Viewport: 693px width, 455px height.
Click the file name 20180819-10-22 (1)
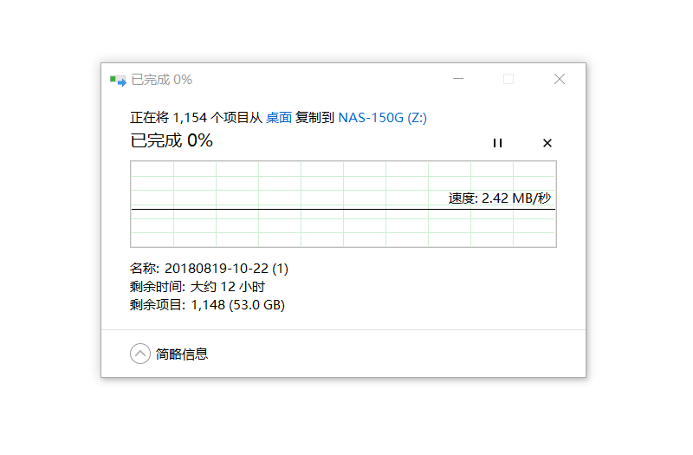227,269
